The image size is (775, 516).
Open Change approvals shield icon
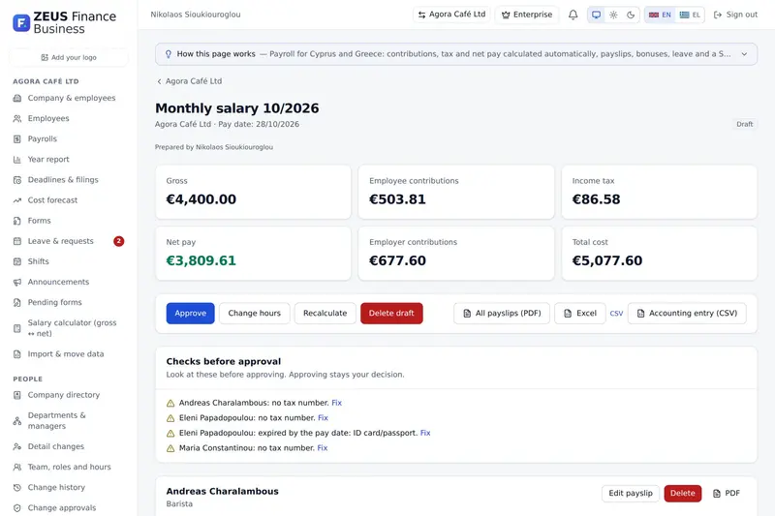17,507
